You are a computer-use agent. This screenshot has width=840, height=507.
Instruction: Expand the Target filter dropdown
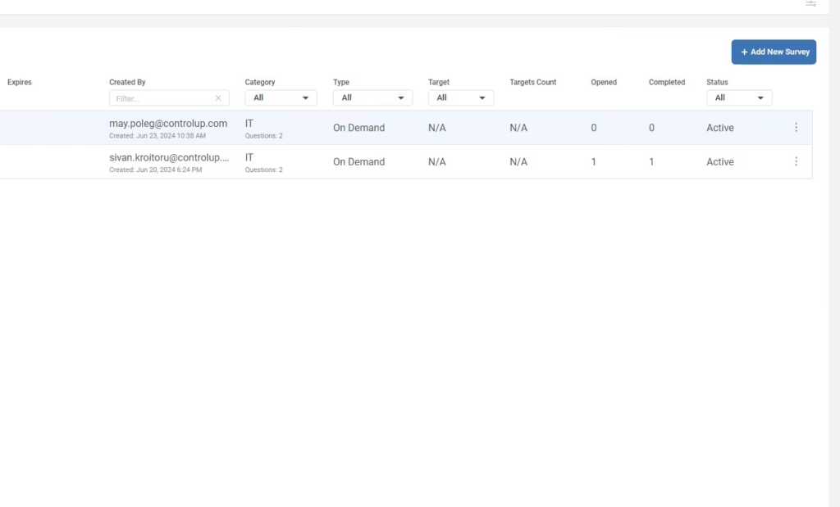pos(460,98)
